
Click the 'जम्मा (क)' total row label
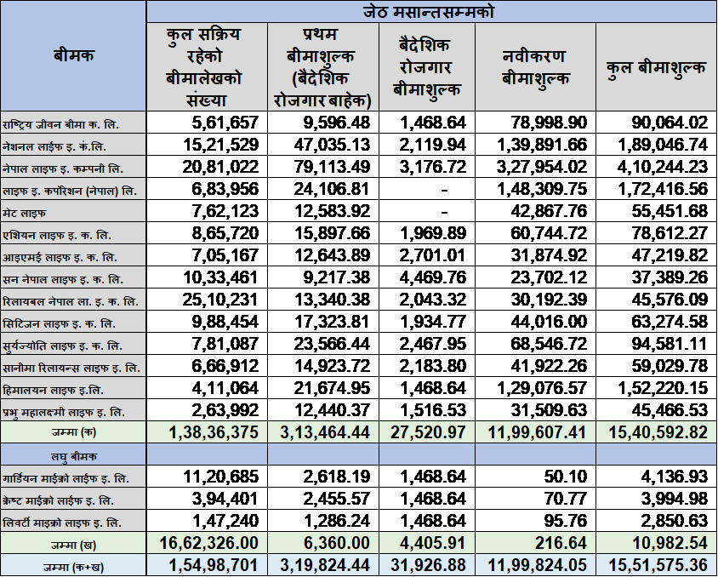pyautogui.click(x=74, y=431)
